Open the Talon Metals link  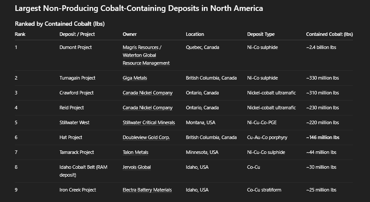pos(135,152)
